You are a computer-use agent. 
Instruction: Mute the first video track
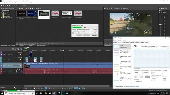point(19,52)
